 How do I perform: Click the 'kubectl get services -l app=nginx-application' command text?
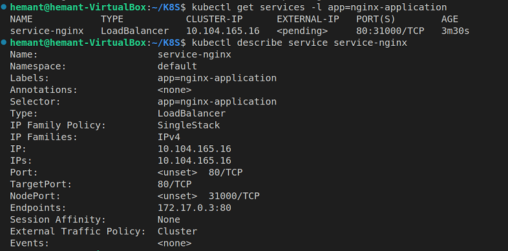click(319, 8)
